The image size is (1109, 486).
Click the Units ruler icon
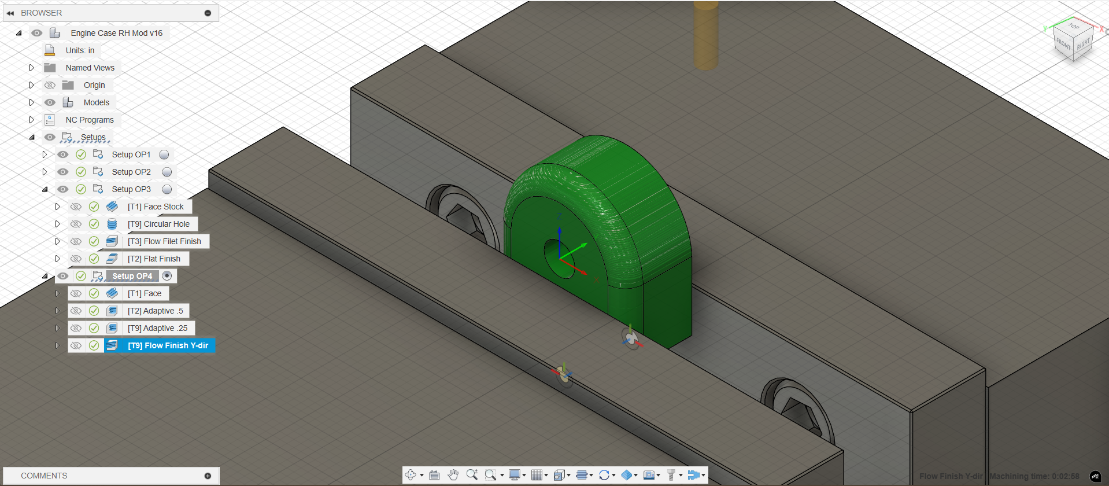(x=50, y=50)
